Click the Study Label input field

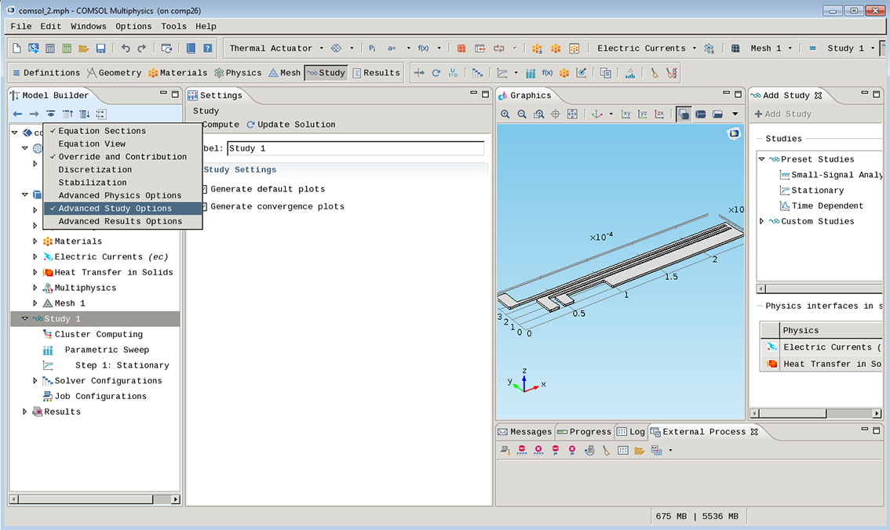click(355, 149)
